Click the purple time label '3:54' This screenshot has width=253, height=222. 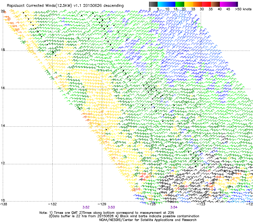(x=174, y=207)
